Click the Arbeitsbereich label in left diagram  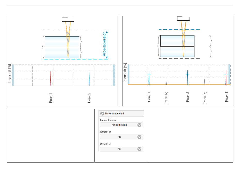(x=104, y=44)
